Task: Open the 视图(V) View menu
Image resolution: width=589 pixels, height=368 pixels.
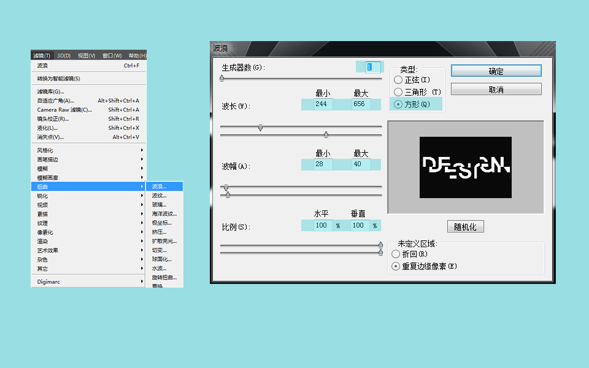Action: point(87,56)
